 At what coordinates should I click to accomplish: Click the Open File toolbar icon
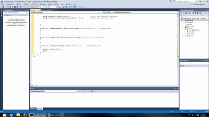click(x=12, y=7)
